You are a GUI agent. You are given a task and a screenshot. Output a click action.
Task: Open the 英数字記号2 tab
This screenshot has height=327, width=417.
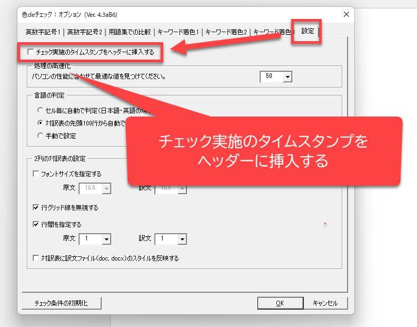pyautogui.click(x=85, y=32)
